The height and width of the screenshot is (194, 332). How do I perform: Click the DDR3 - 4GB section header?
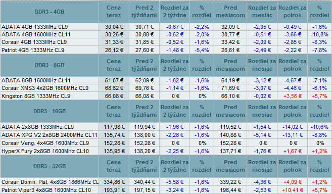(x=50, y=12)
